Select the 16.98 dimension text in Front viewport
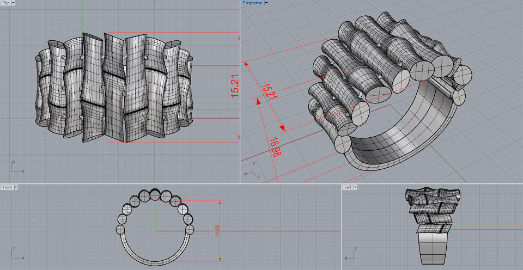The width and height of the screenshot is (523, 270). point(217,231)
